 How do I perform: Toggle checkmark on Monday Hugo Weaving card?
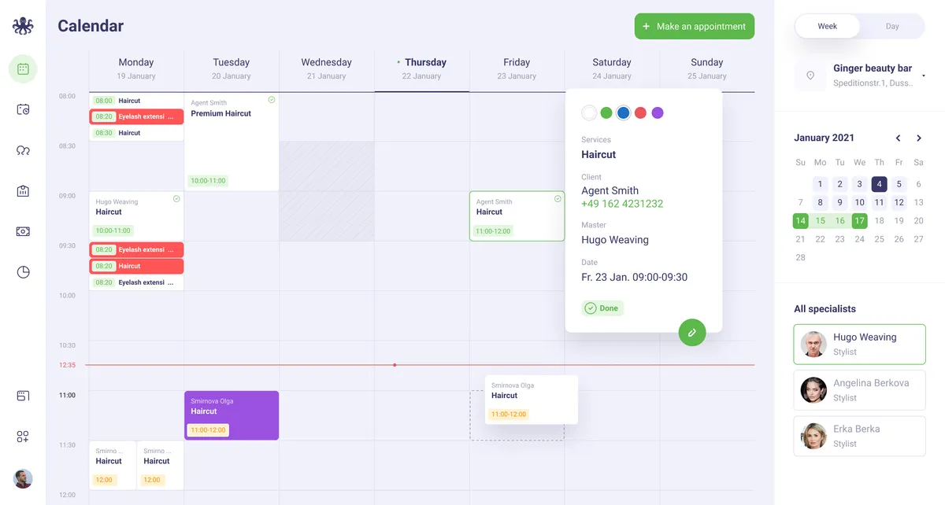click(176, 199)
